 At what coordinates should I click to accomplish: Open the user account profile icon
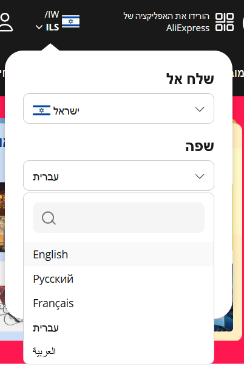[6, 22]
